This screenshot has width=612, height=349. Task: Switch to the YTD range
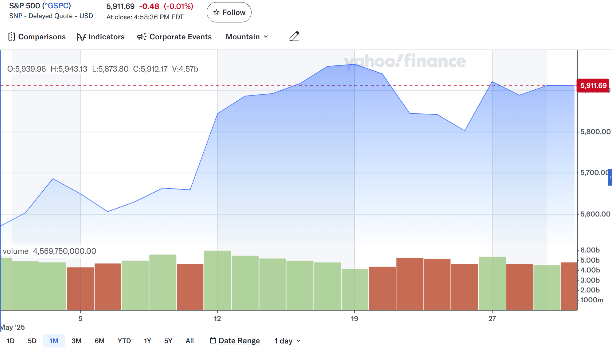[x=124, y=341]
